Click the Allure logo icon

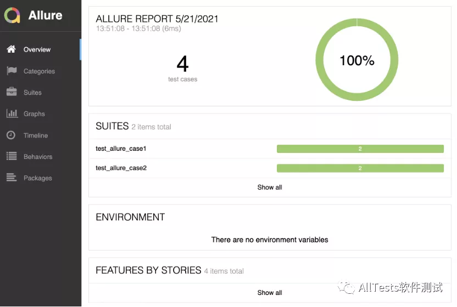[12, 15]
